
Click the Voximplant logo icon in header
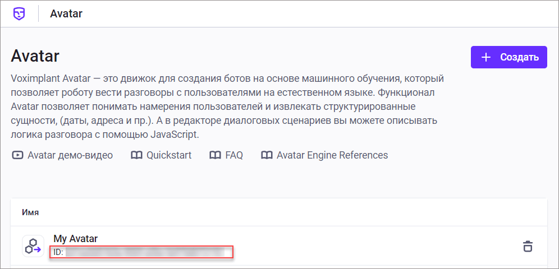[19, 13]
